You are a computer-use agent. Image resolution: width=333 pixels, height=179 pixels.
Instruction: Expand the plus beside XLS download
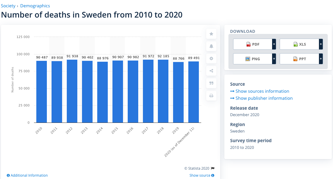[x=321, y=44]
